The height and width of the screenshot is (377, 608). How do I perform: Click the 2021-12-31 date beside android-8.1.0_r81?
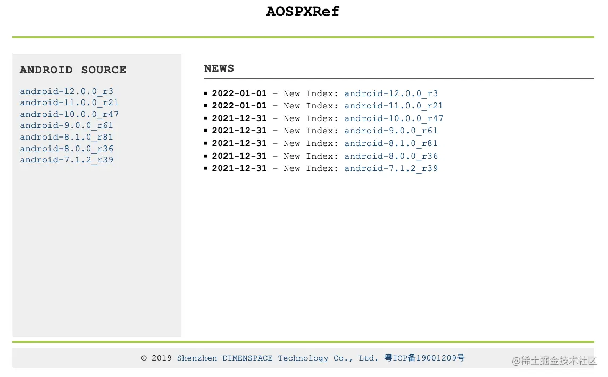[239, 143]
